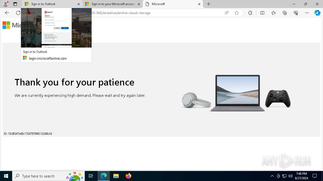Open Task View on the taskbar

(91, 176)
